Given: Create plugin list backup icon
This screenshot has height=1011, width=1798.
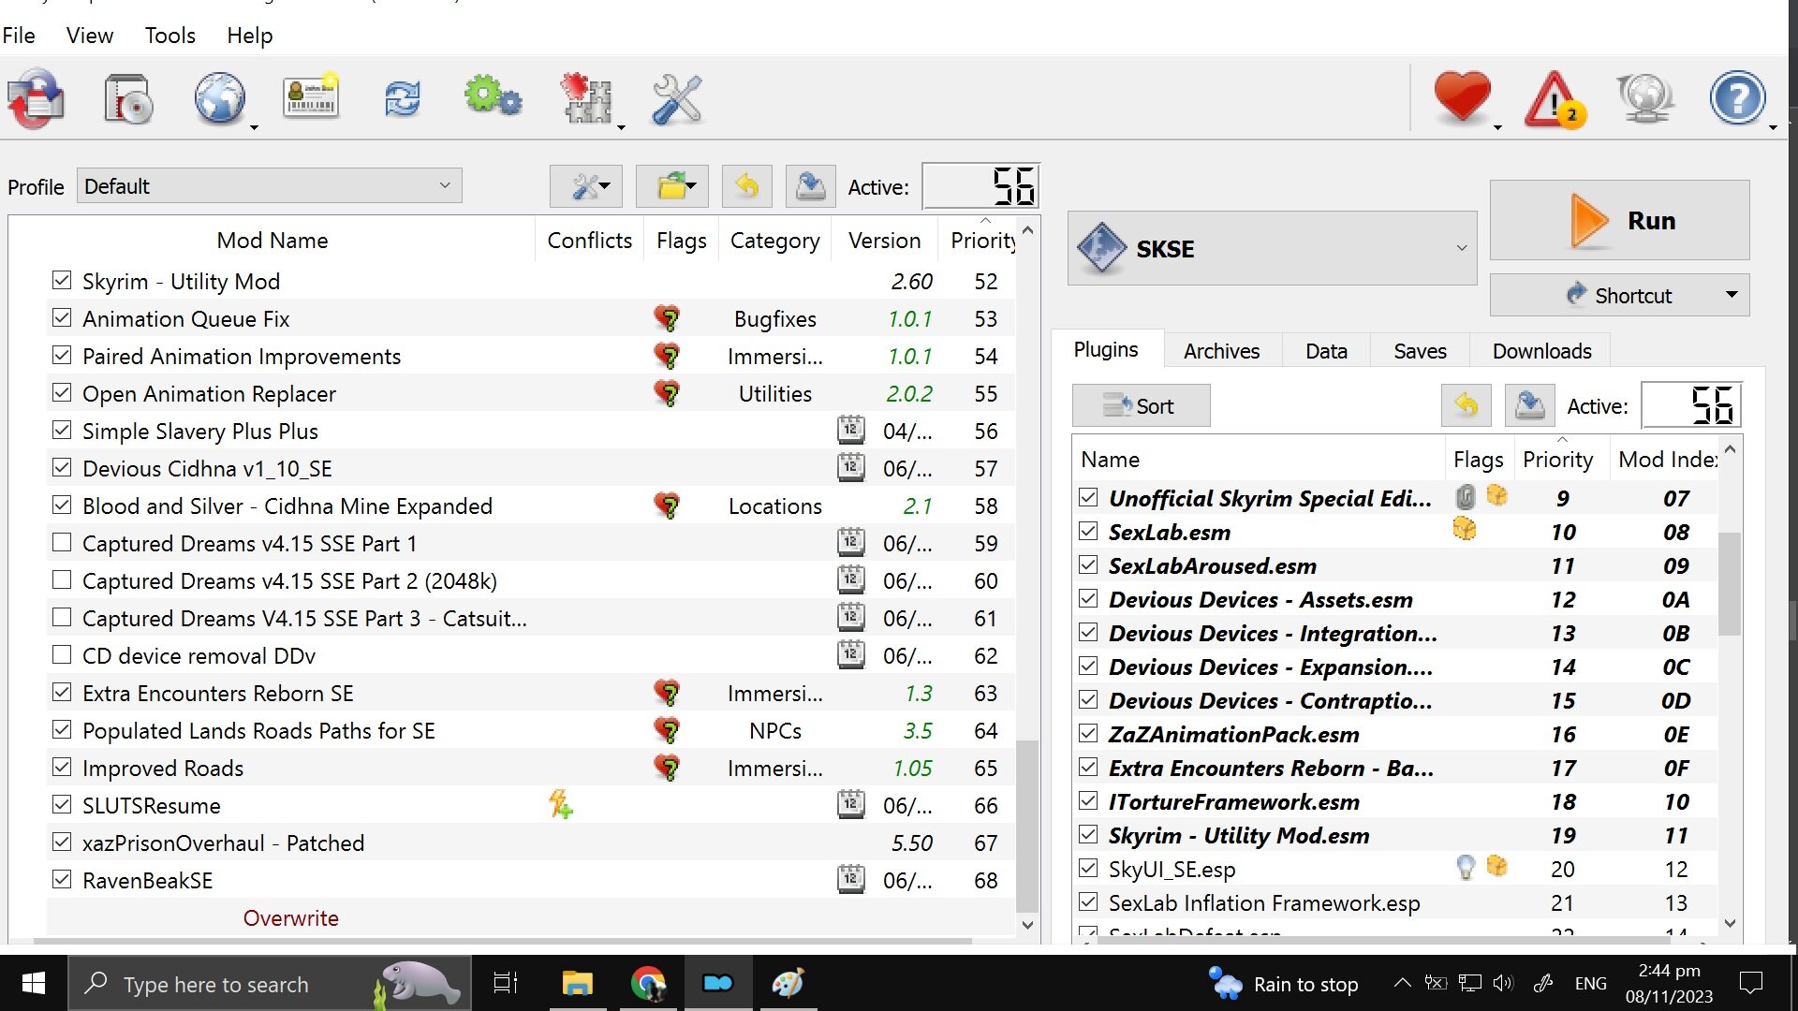Looking at the screenshot, I should (1530, 405).
